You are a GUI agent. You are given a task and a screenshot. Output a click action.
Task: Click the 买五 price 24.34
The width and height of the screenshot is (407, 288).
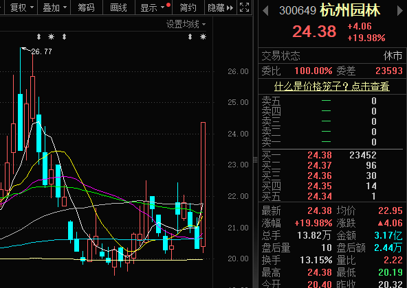coord(320,196)
